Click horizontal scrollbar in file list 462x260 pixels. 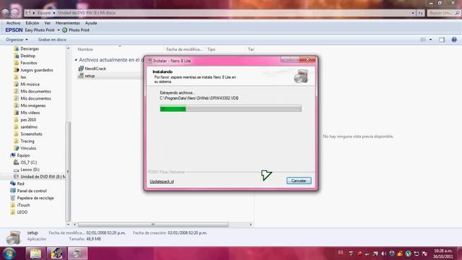tap(153, 225)
